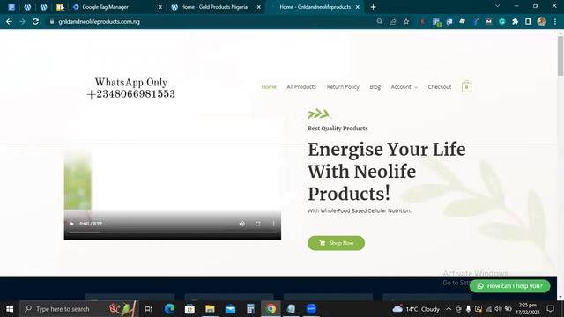Switch to Chrome on the taskbar
The image size is (564, 317).
[271, 309]
